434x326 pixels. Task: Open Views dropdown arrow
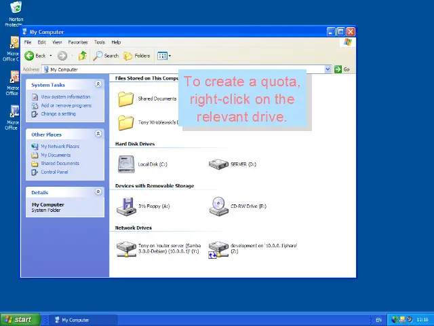pos(170,56)
